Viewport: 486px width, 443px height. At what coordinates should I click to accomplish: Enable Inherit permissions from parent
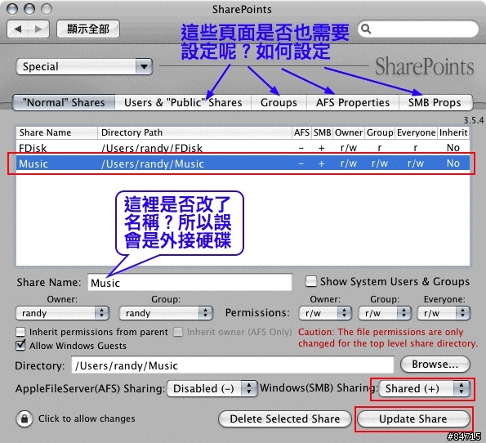pyautogui.click(x=20, y=332)
